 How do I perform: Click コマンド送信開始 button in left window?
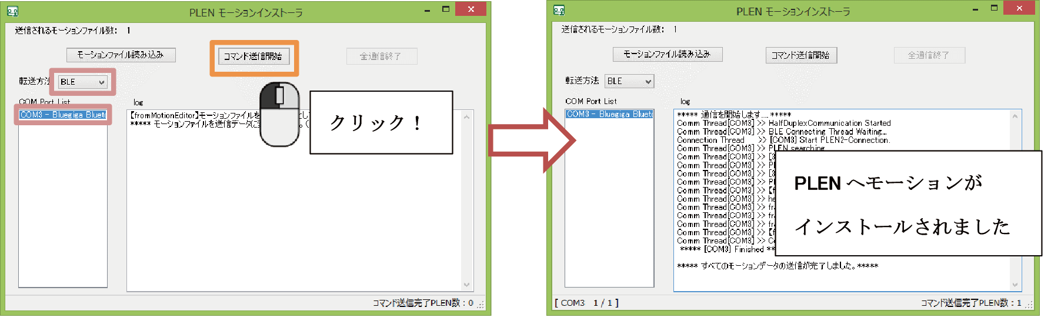click(253, 56)
